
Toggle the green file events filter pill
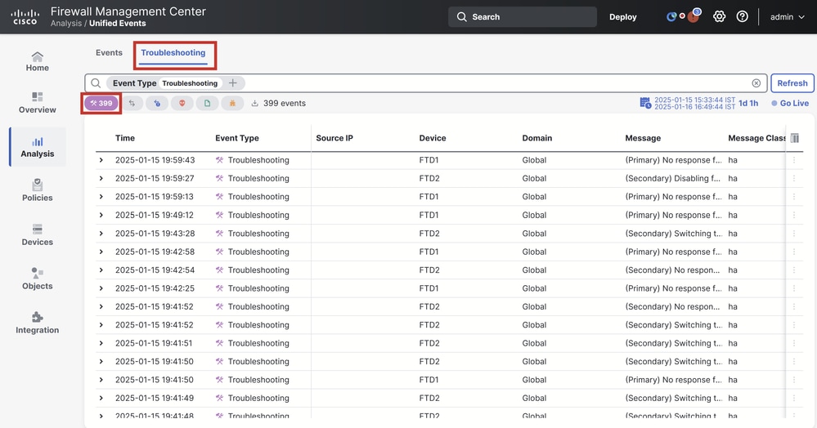pos(208,103)
